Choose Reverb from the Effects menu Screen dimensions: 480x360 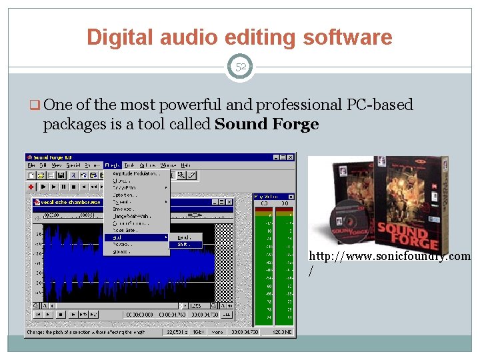(137, 245)
